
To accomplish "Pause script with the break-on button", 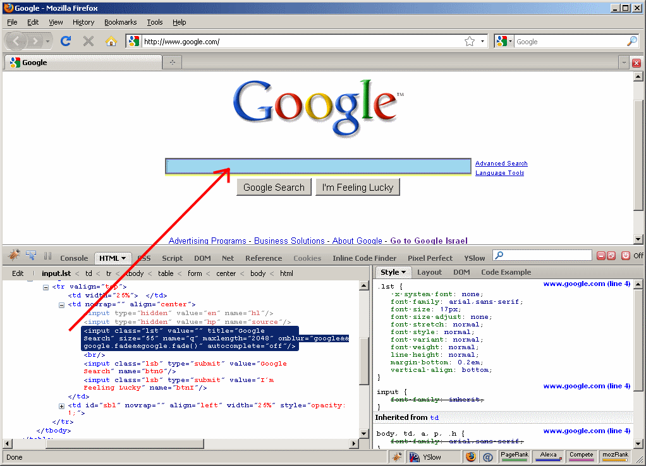I will [x=47, y=256].
